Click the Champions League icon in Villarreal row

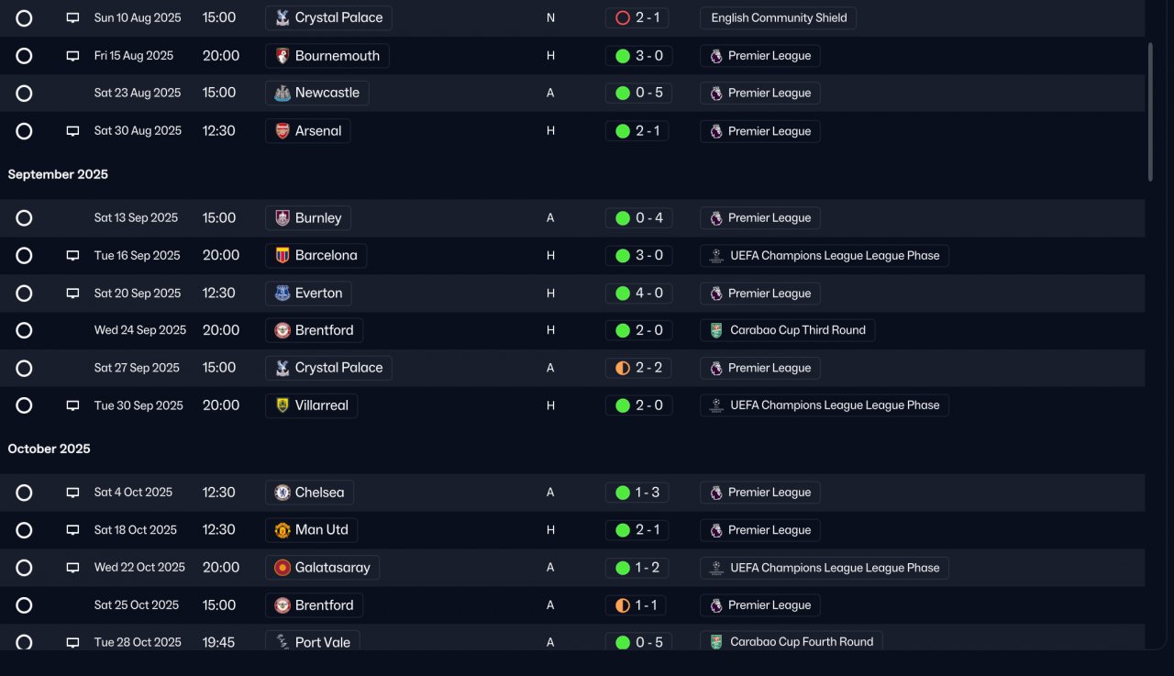[716, 405]
